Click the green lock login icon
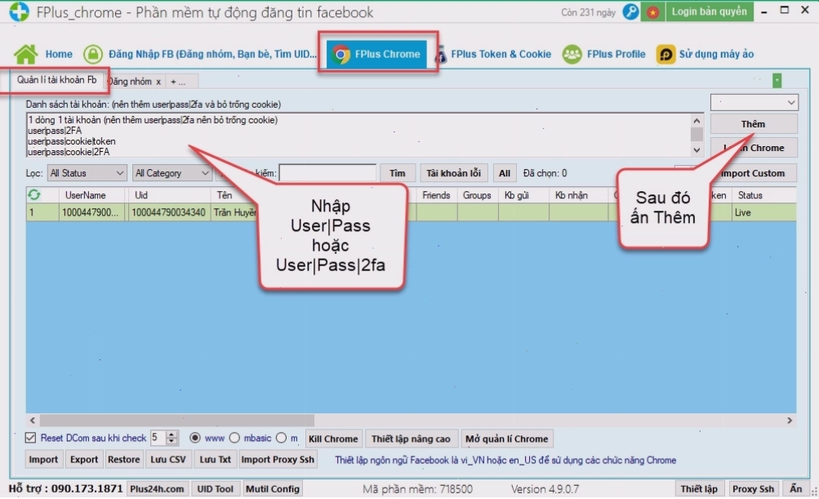819x499 pixels. click(x=93, y=54)
